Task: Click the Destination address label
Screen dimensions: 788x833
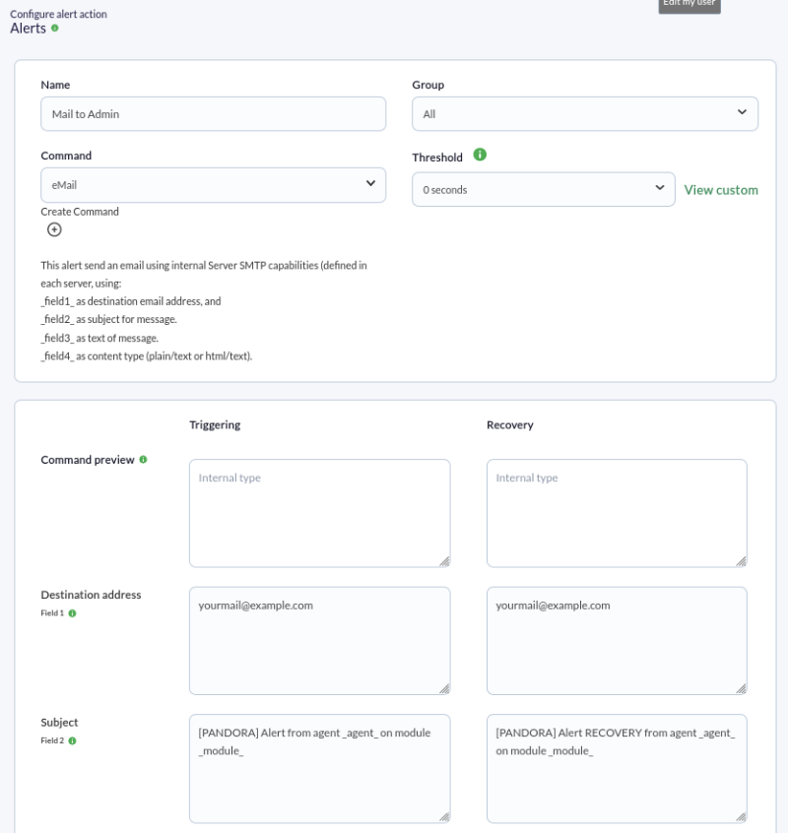Action: click(91, 595)
